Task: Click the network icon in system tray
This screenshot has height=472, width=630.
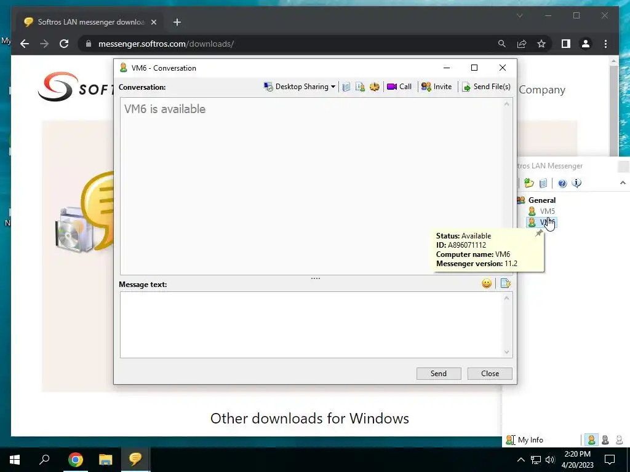Action: point(536,460)
